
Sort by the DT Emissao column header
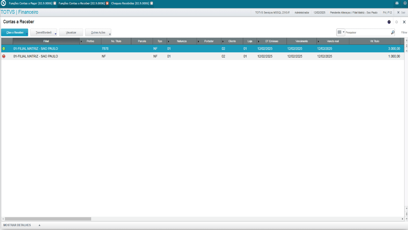pyautogui.click(x=272, y=41)
